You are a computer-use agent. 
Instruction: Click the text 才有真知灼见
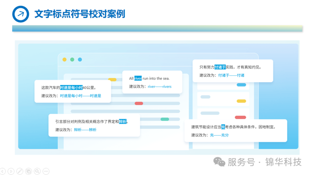tap(248, 67)
